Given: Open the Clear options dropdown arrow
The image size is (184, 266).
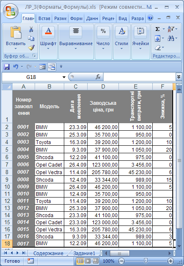Looking at the screenshot, I should pyautogui.click(x=163, y=48).
